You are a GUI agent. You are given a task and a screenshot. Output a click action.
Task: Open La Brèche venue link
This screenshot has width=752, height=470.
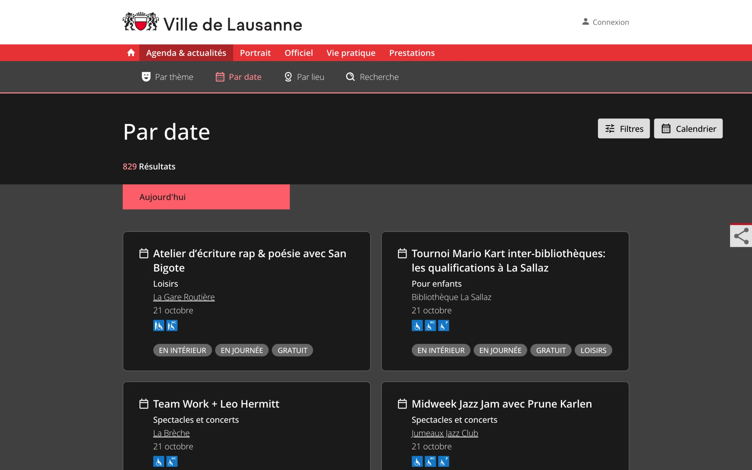click(171, 433)
